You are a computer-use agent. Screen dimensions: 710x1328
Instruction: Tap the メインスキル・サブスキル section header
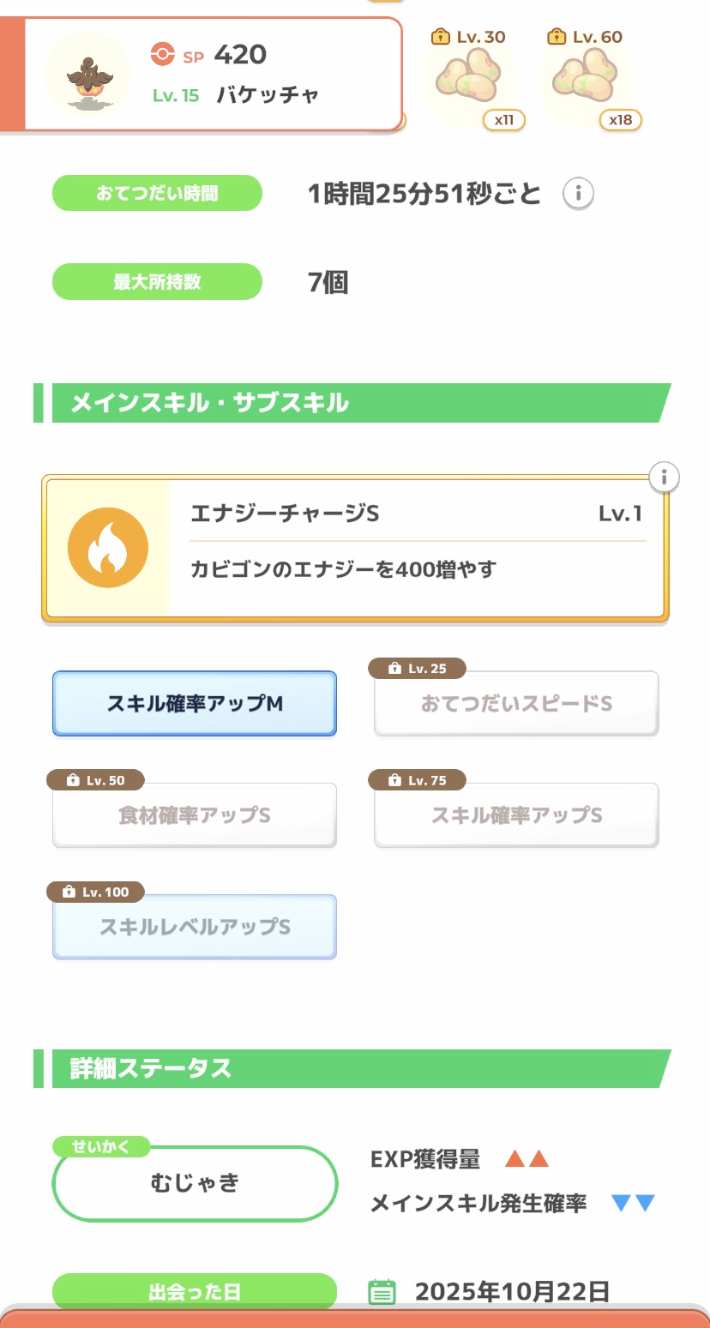(352, 403)
